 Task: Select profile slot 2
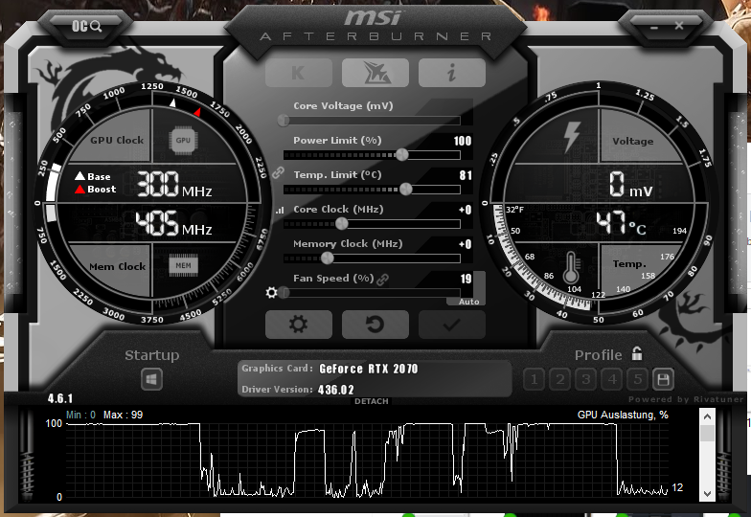click(x=559, y=379)
